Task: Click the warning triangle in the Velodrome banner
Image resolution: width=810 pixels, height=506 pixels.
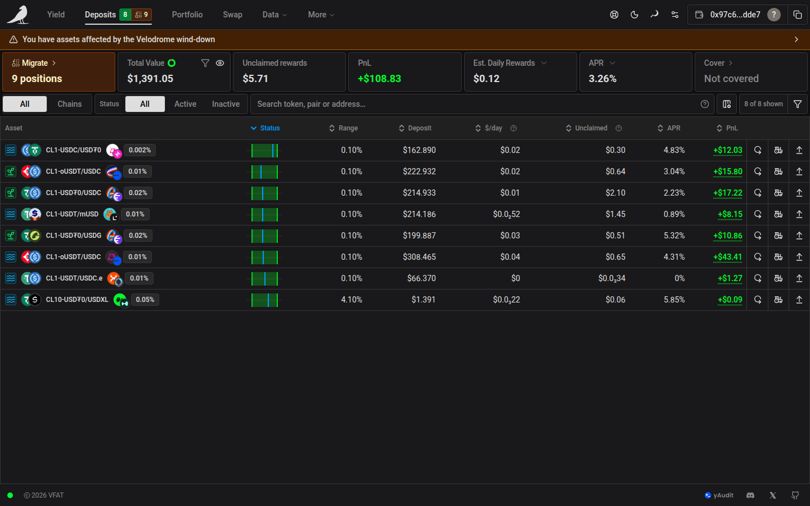Action: point(13,39)
